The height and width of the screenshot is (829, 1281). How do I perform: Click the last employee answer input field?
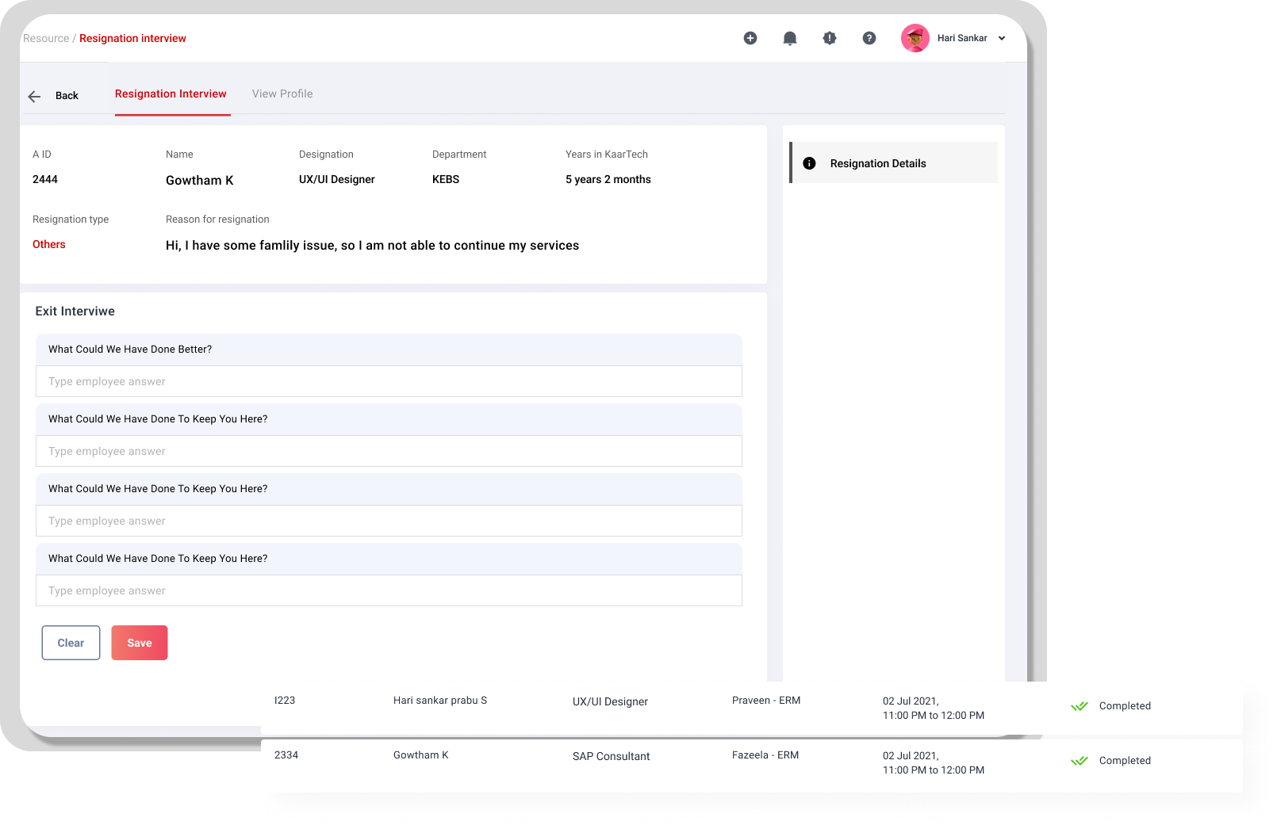(x=389, y=590)
